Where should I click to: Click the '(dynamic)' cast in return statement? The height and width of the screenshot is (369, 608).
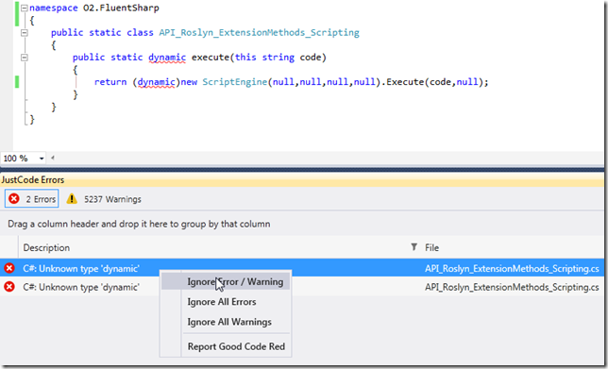coord(156,82)
